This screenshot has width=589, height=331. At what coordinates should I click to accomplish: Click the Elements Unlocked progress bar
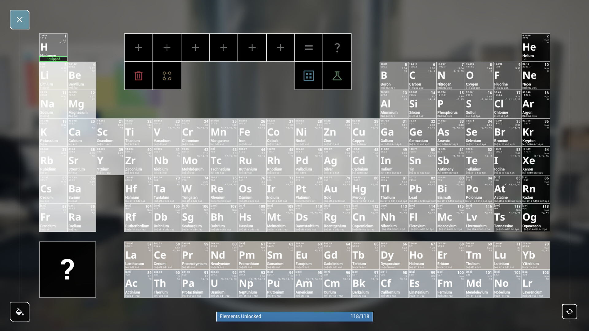(294, 316)
